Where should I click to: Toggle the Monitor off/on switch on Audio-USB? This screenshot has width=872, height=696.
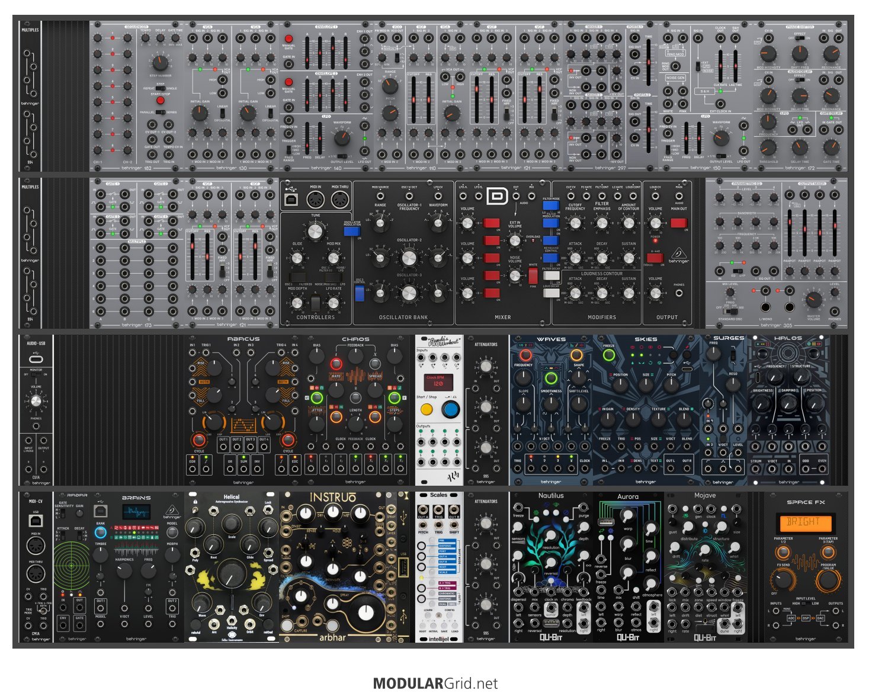click(36, 374)
